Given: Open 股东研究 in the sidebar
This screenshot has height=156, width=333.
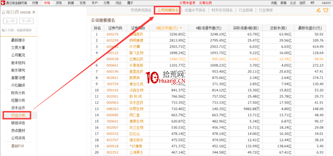Looking at the screenshot, I should [18, 70].
